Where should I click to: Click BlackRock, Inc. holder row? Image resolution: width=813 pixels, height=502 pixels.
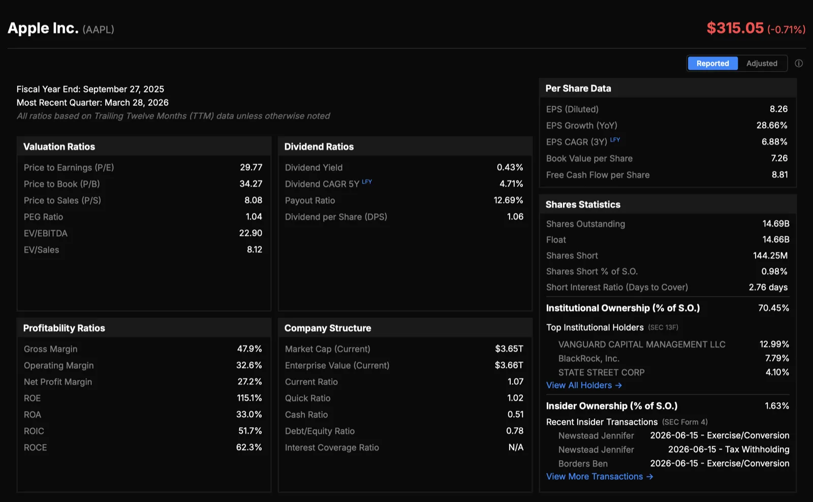pyautogui.click(x=674, y=359)
